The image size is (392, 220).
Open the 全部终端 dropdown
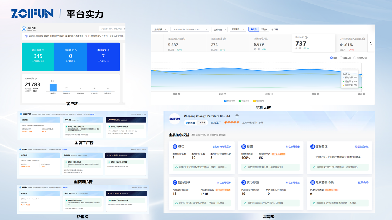pyautogui.click(x=219, y=29)
